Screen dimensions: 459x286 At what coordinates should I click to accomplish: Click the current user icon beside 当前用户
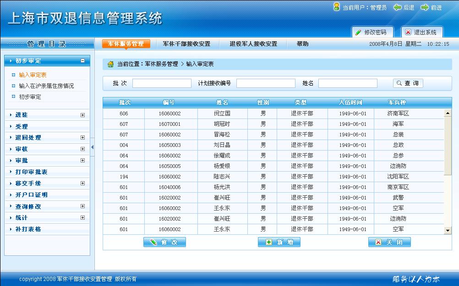337,7
